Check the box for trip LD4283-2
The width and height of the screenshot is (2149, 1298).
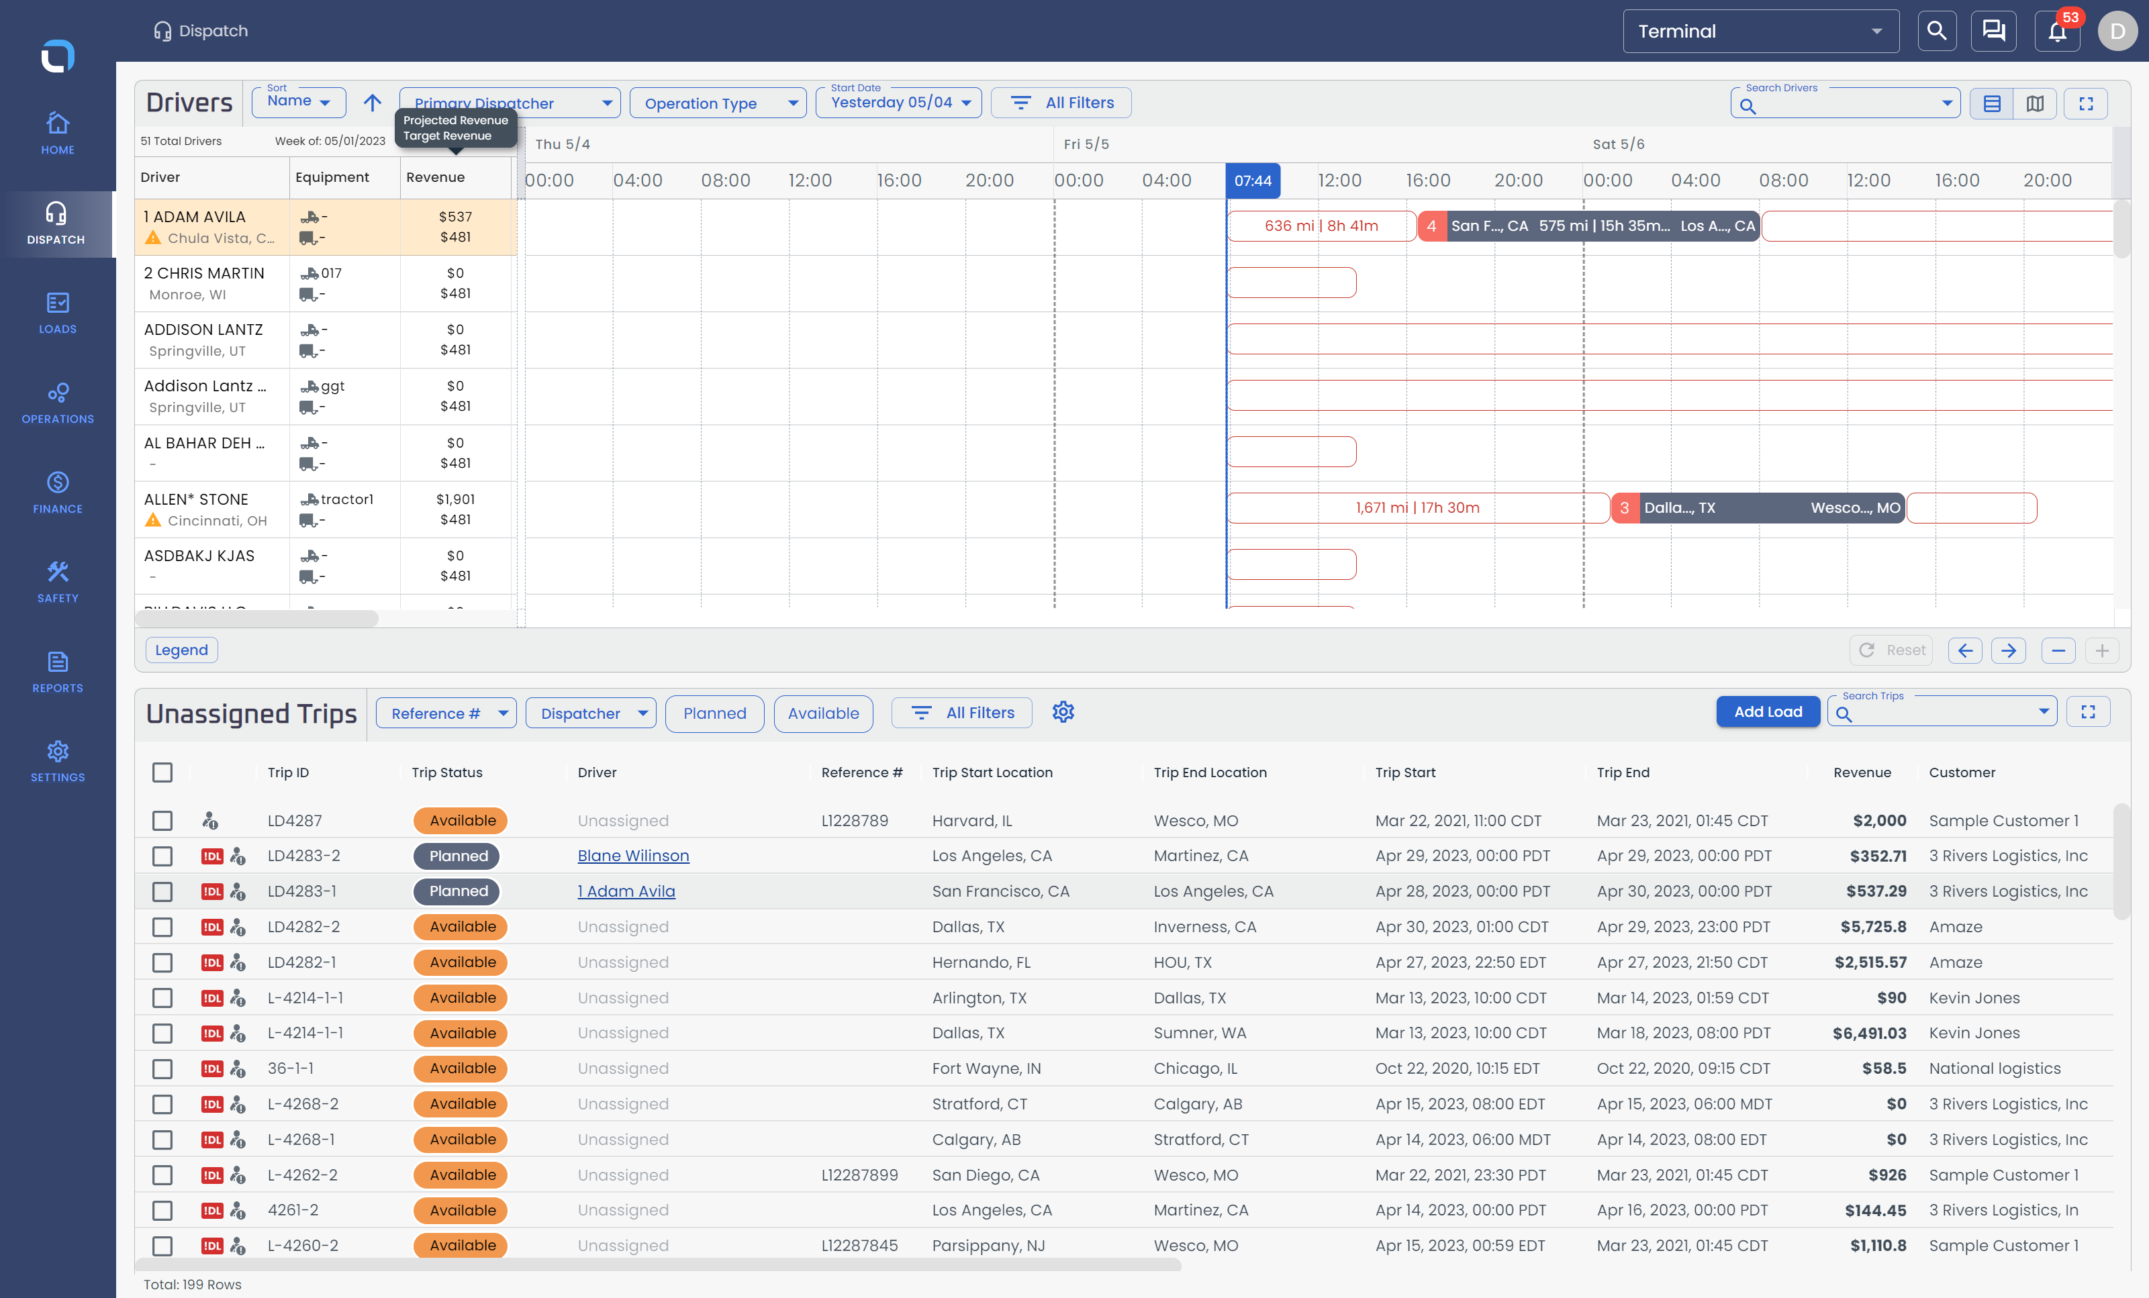pos(162,856)
